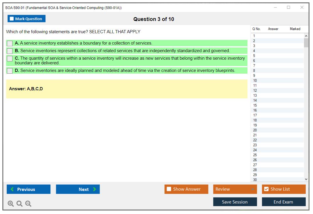Viewport: 313px width, 214px height.
Task: Click the Save Session button
Action: (x=235, y=202)
